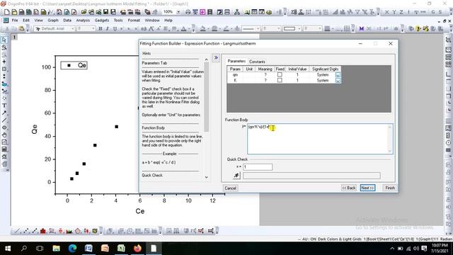This screenshot has height=255, width=453.
Task: Click the scatter plot icon in bottom toolbar
Action: coord(26,231)
